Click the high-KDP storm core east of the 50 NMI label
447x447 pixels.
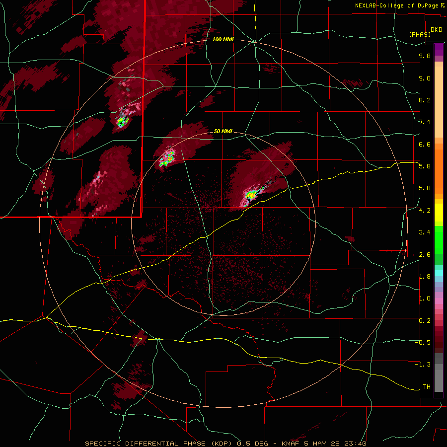tap(251, 195)
